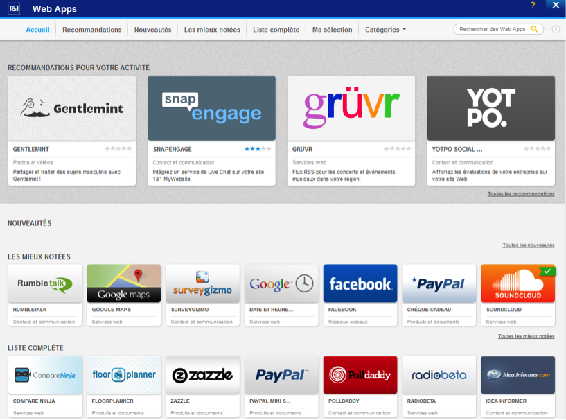Follow the Toutes les mieux notées link
The height and width of the screenshot is (420, 566).
click(x=526, y=336)
